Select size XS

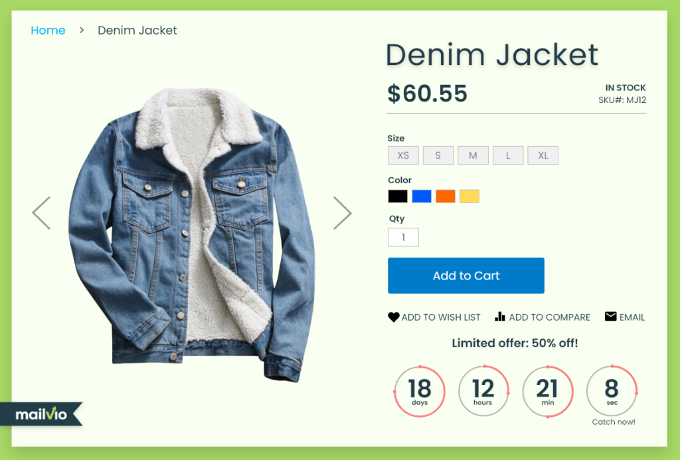coord(403,155)
